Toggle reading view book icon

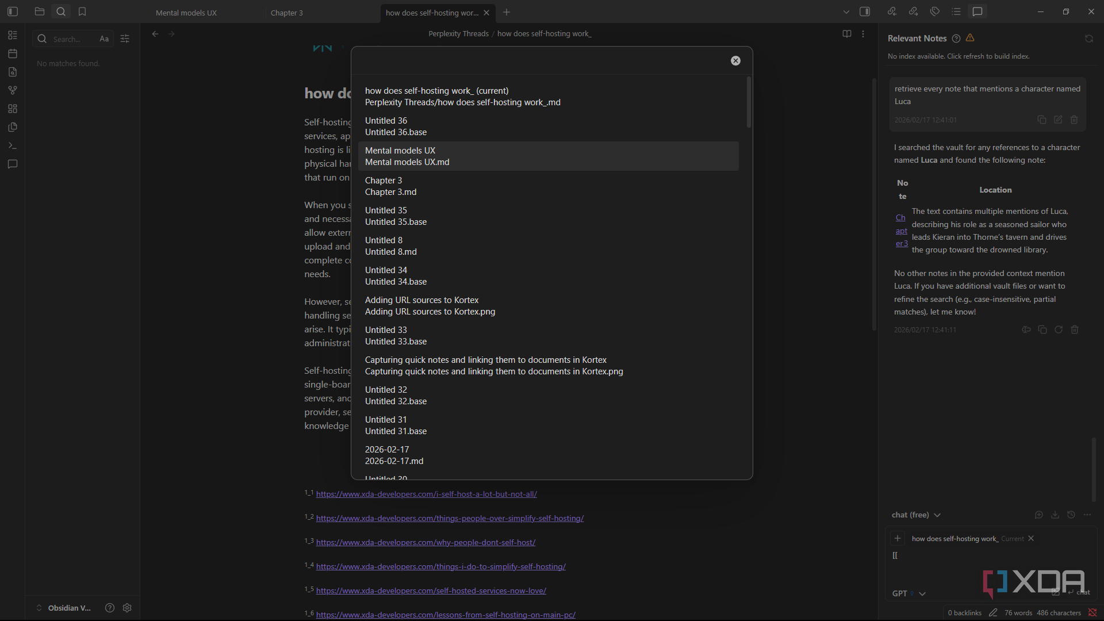[847, 34]
